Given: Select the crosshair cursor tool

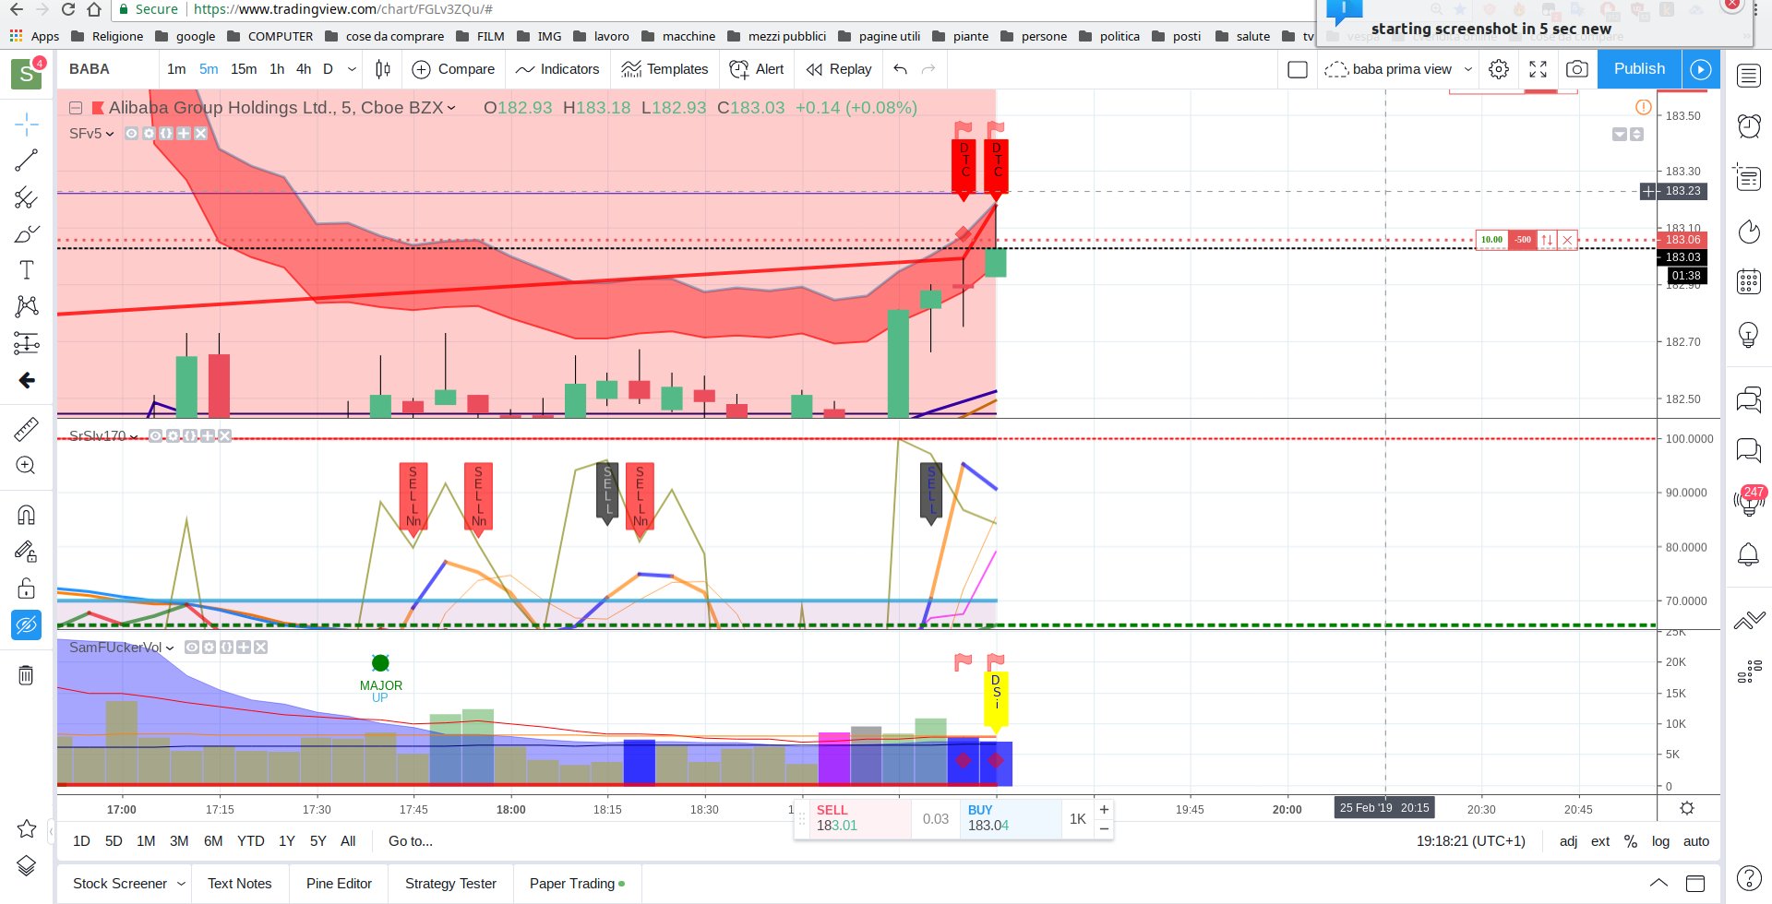Looking at the screenshot, I should [27, 124].
